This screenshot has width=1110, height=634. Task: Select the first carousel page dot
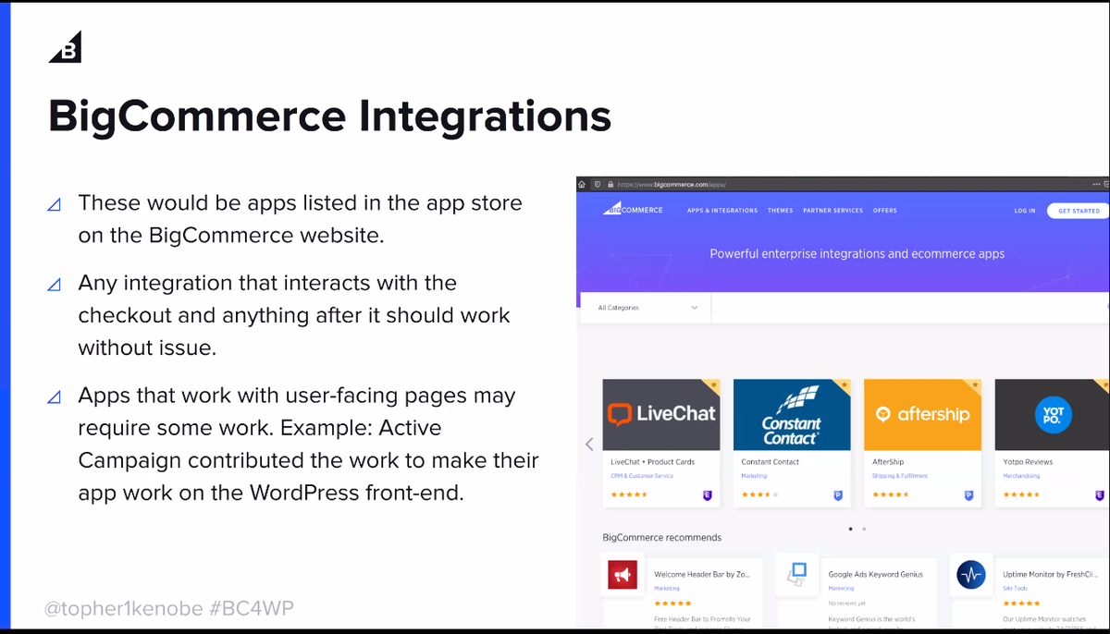coord(850,529)
